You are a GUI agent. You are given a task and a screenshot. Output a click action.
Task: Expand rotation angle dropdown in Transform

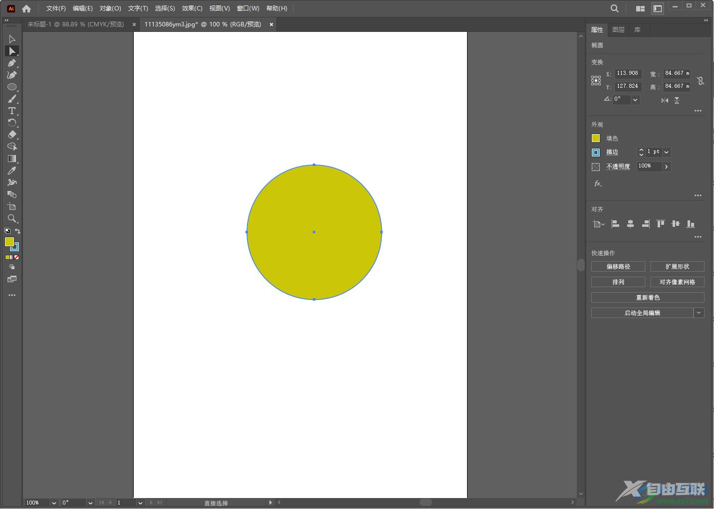[635, 100]
